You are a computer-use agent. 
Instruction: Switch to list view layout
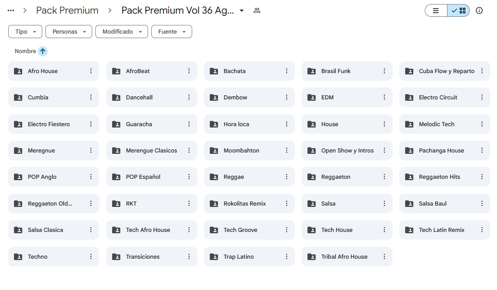click(x=436, y=10)
